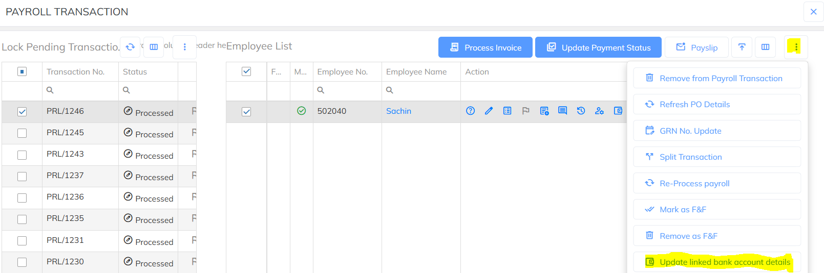
Task: Check the PRL/1237 row checkbox
Action: (22, 176)
